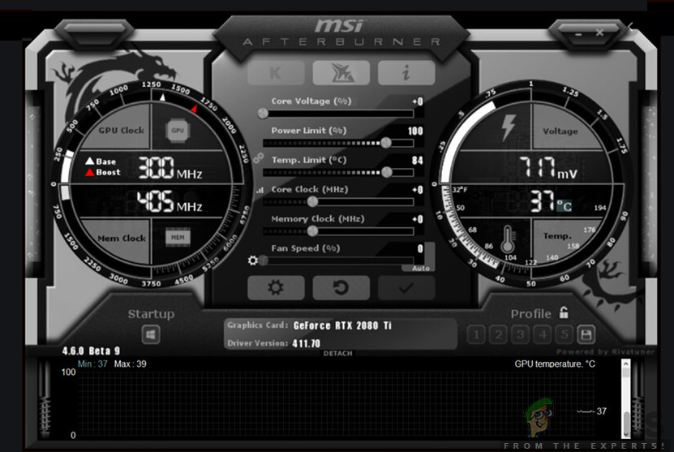The width and height of the screenshot is (674, 452).
Task: Open the Kombustor K button
Action: tap(276, 72)
